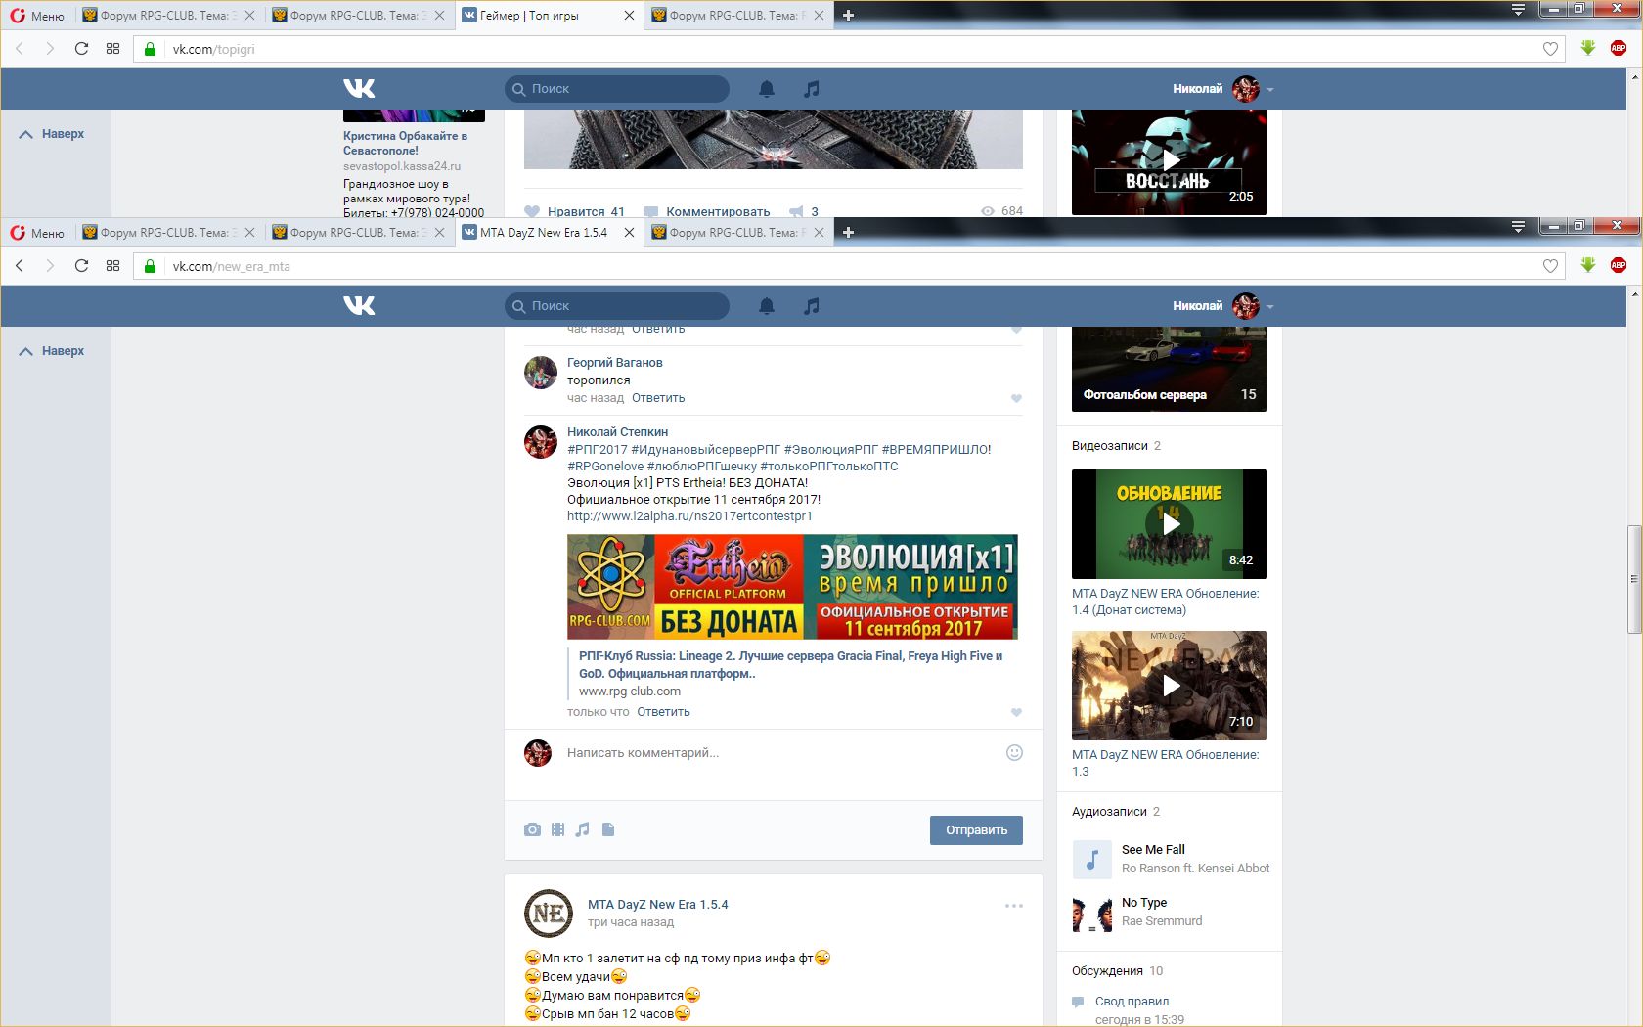Image resolution: width=1643 pixels, height=1027 pixels.
Task: Click the vk.com/new_era_mta address bar
Action: (x=849, y=266)
